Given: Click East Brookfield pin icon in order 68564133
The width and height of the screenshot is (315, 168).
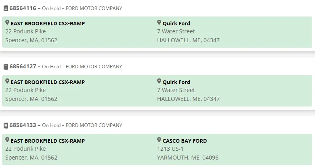Looking at the screenshot, I should click(7, 140).
